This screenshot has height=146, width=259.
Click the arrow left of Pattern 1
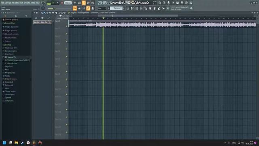pyautogui.click(x=108, y=8)
